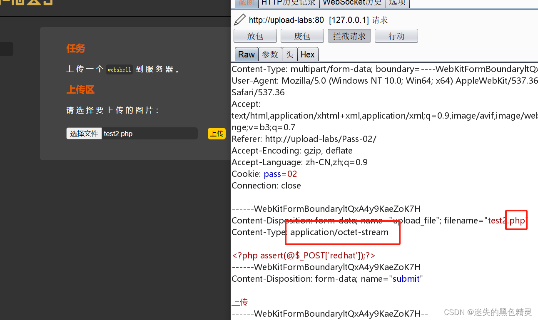Switch to the Raw view tab

point(247,55)
